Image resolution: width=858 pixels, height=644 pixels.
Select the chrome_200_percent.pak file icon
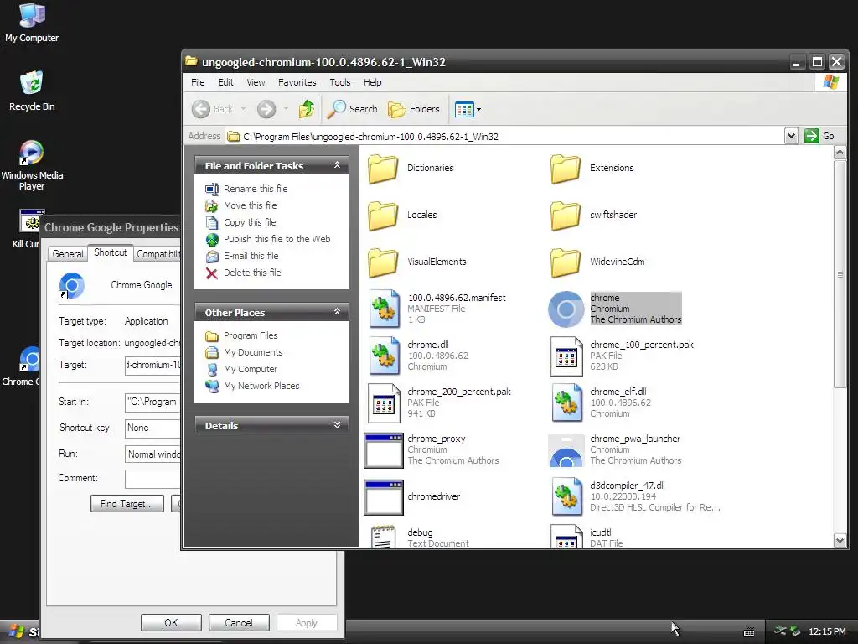click(x=384, y=403)
